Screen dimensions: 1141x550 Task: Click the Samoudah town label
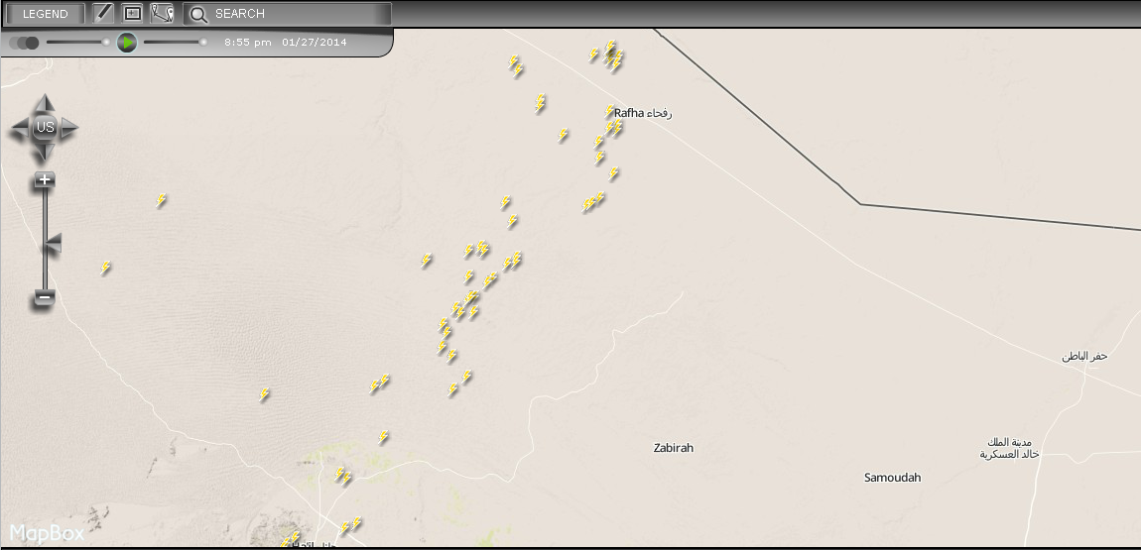(x=893, y=478)
